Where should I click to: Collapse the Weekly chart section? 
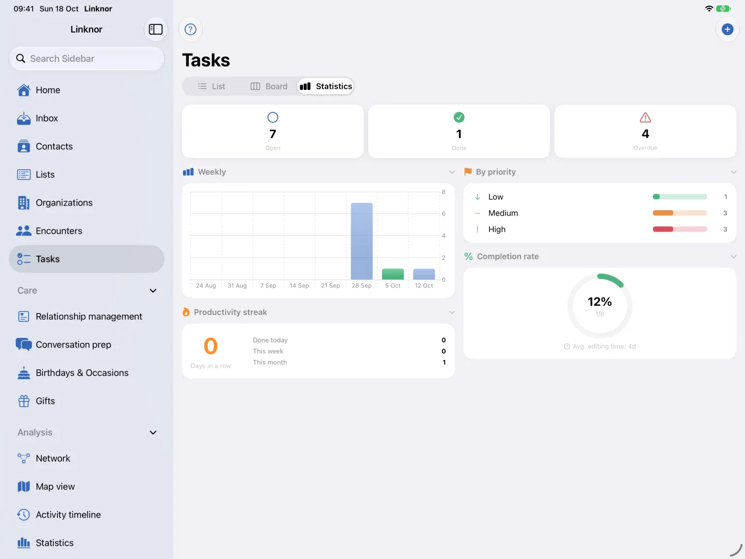(452, 172)
